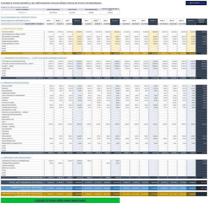Select the 'MOIS 12' column header
The width and height of the screenshot is (208, 203).
click(x=182, y=21)
